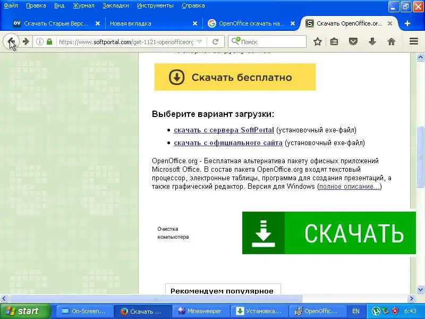Open the Журнал menu

83,5
